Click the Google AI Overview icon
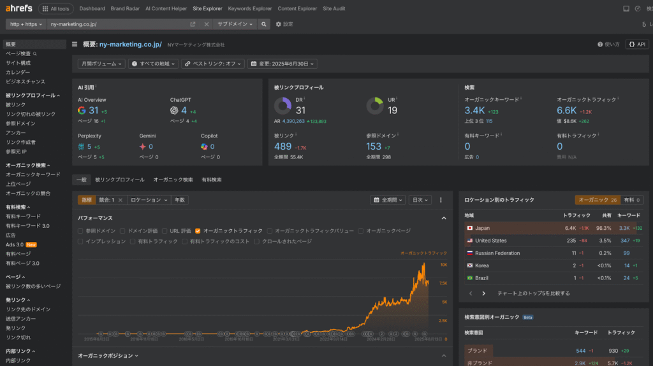The height and width of the screenshot is (366, 653). (82, 110)
